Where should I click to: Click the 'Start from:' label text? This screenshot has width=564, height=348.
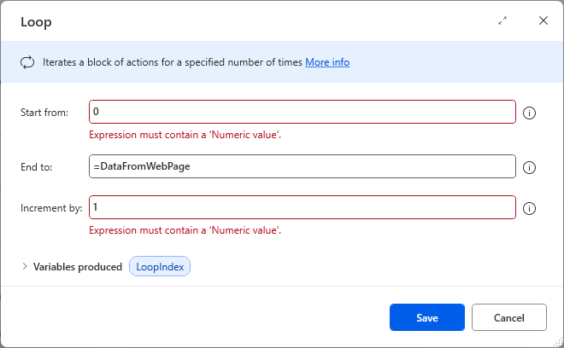click(x=44, y=113)
